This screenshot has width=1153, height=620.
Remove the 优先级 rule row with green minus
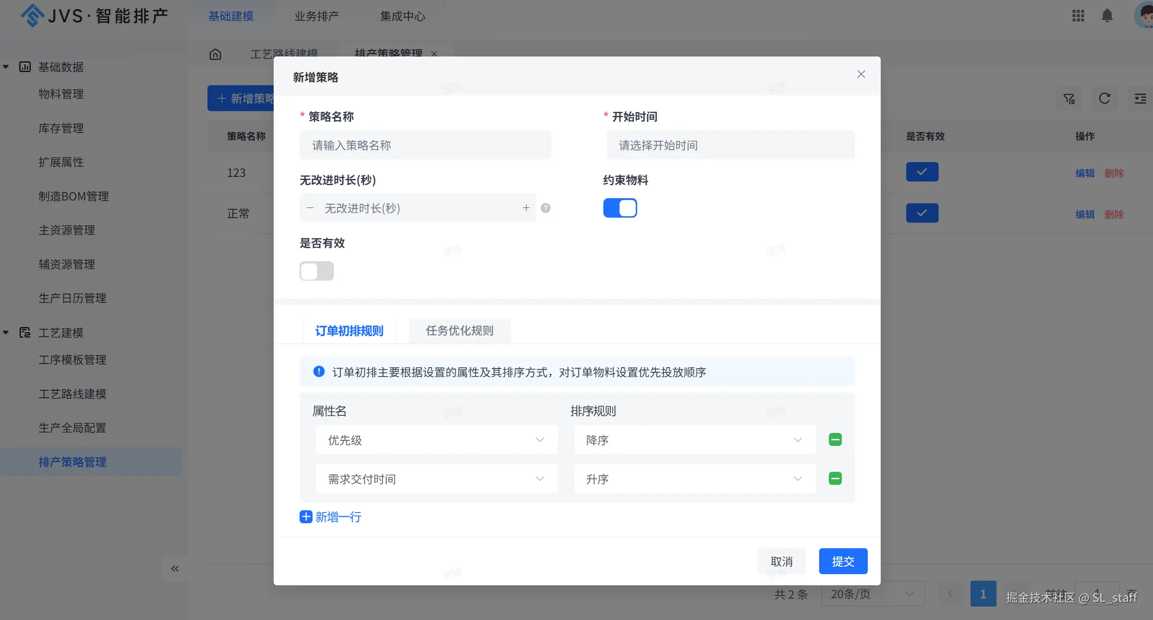coord(835,439)
